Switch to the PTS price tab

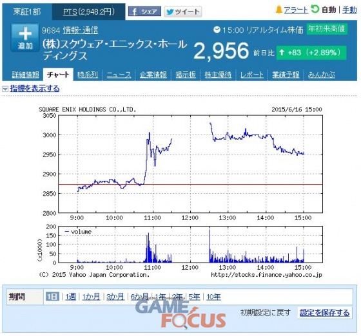pyautogui.click(x=89, y=12)
